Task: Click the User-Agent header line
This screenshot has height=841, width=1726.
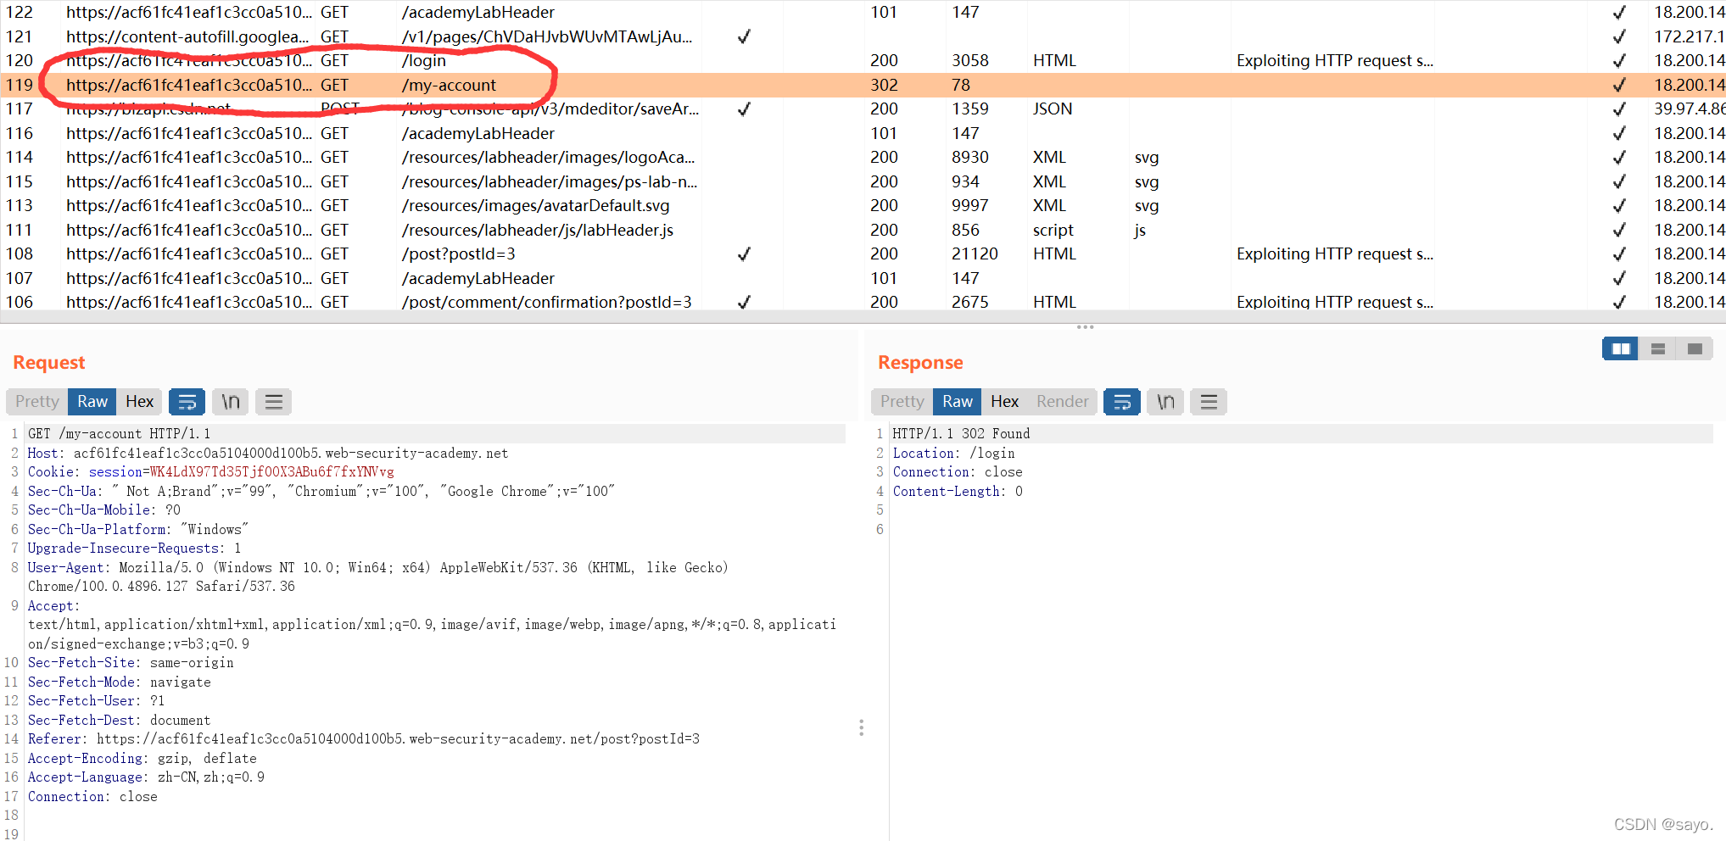Action: (378, 576)
